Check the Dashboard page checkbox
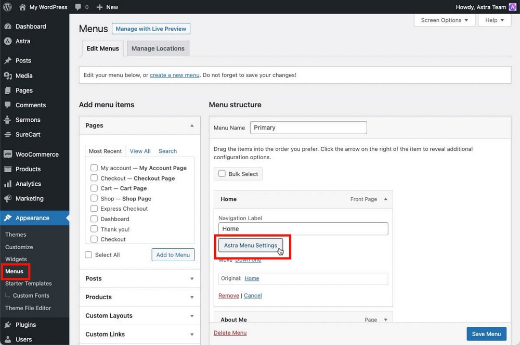 [94, 219]
